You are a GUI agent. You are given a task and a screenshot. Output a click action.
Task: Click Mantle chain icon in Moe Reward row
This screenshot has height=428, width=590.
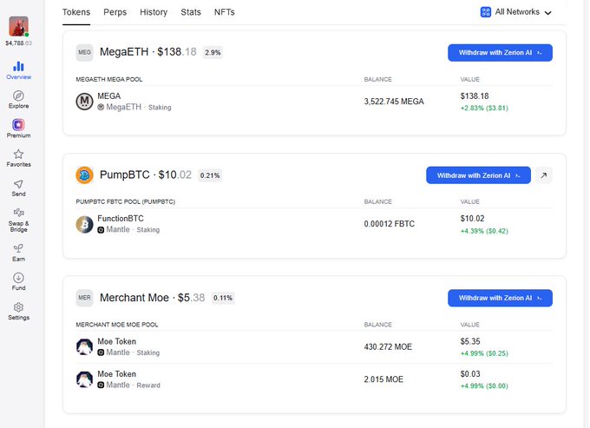click(x=101, y=385)
